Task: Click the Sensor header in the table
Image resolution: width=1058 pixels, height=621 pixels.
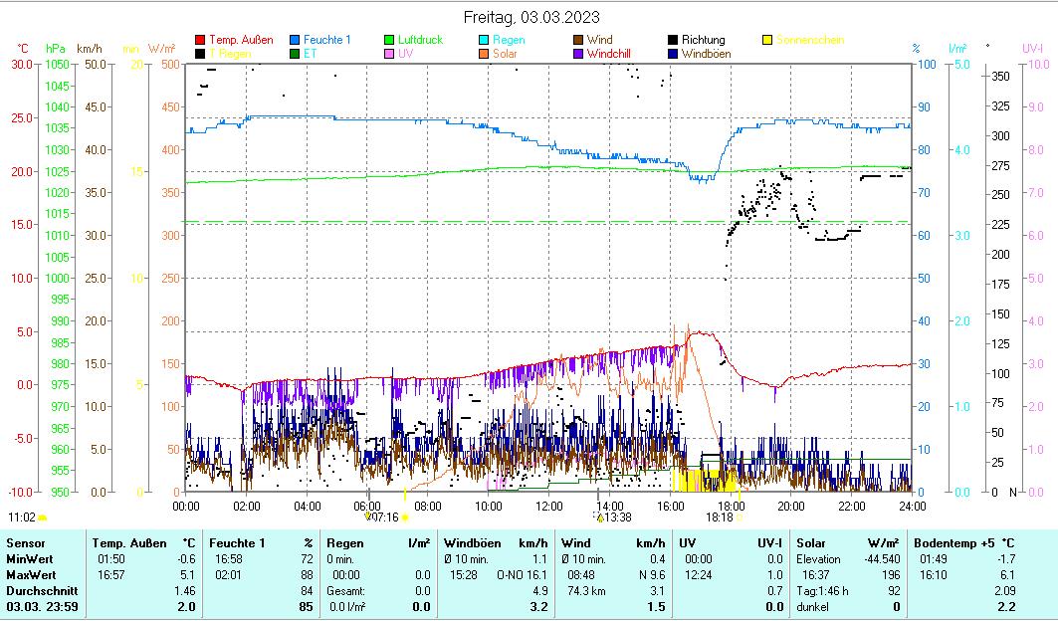Action: click(x=26, y=542)
